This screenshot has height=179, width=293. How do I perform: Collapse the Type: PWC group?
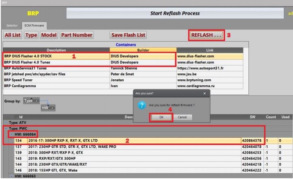point(5,128)
